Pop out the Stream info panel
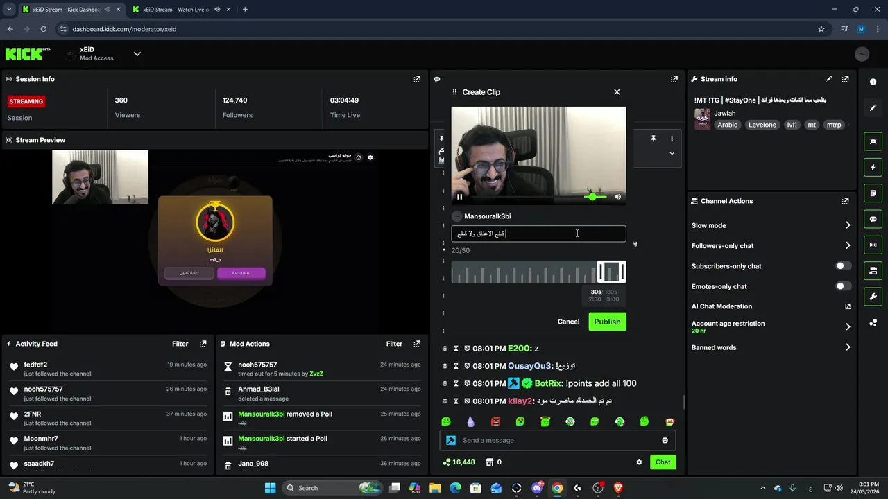This screenshot has height=499, width=888. 845,79
